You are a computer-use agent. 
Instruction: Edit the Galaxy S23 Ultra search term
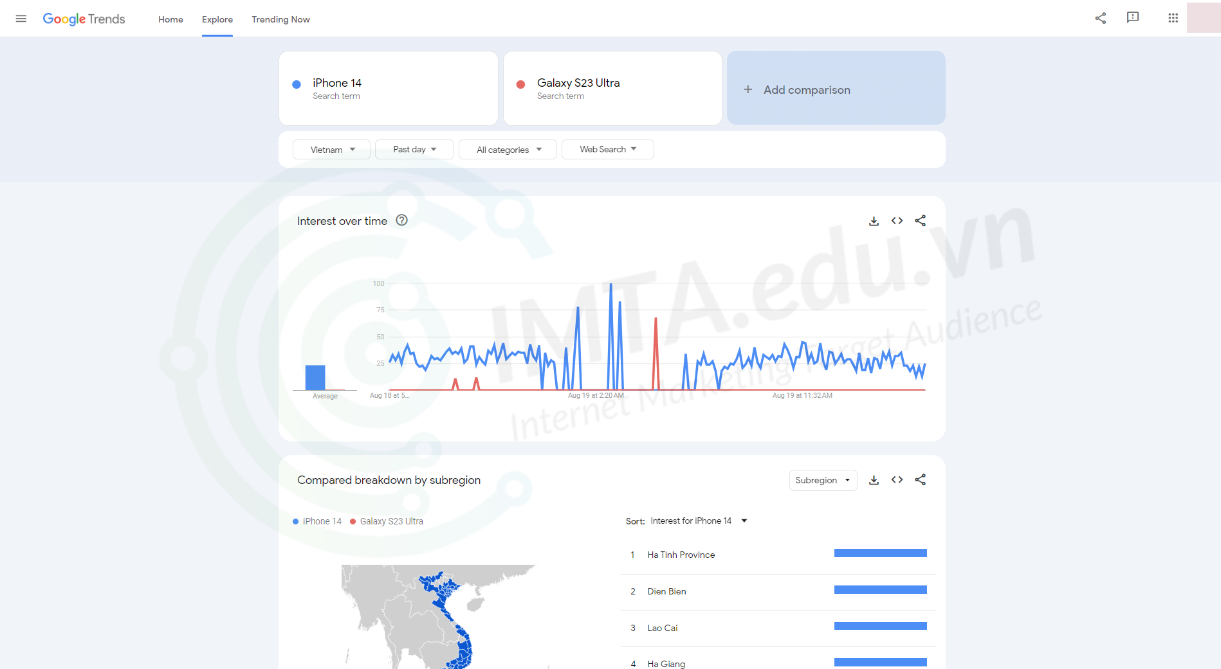(612, 89)
